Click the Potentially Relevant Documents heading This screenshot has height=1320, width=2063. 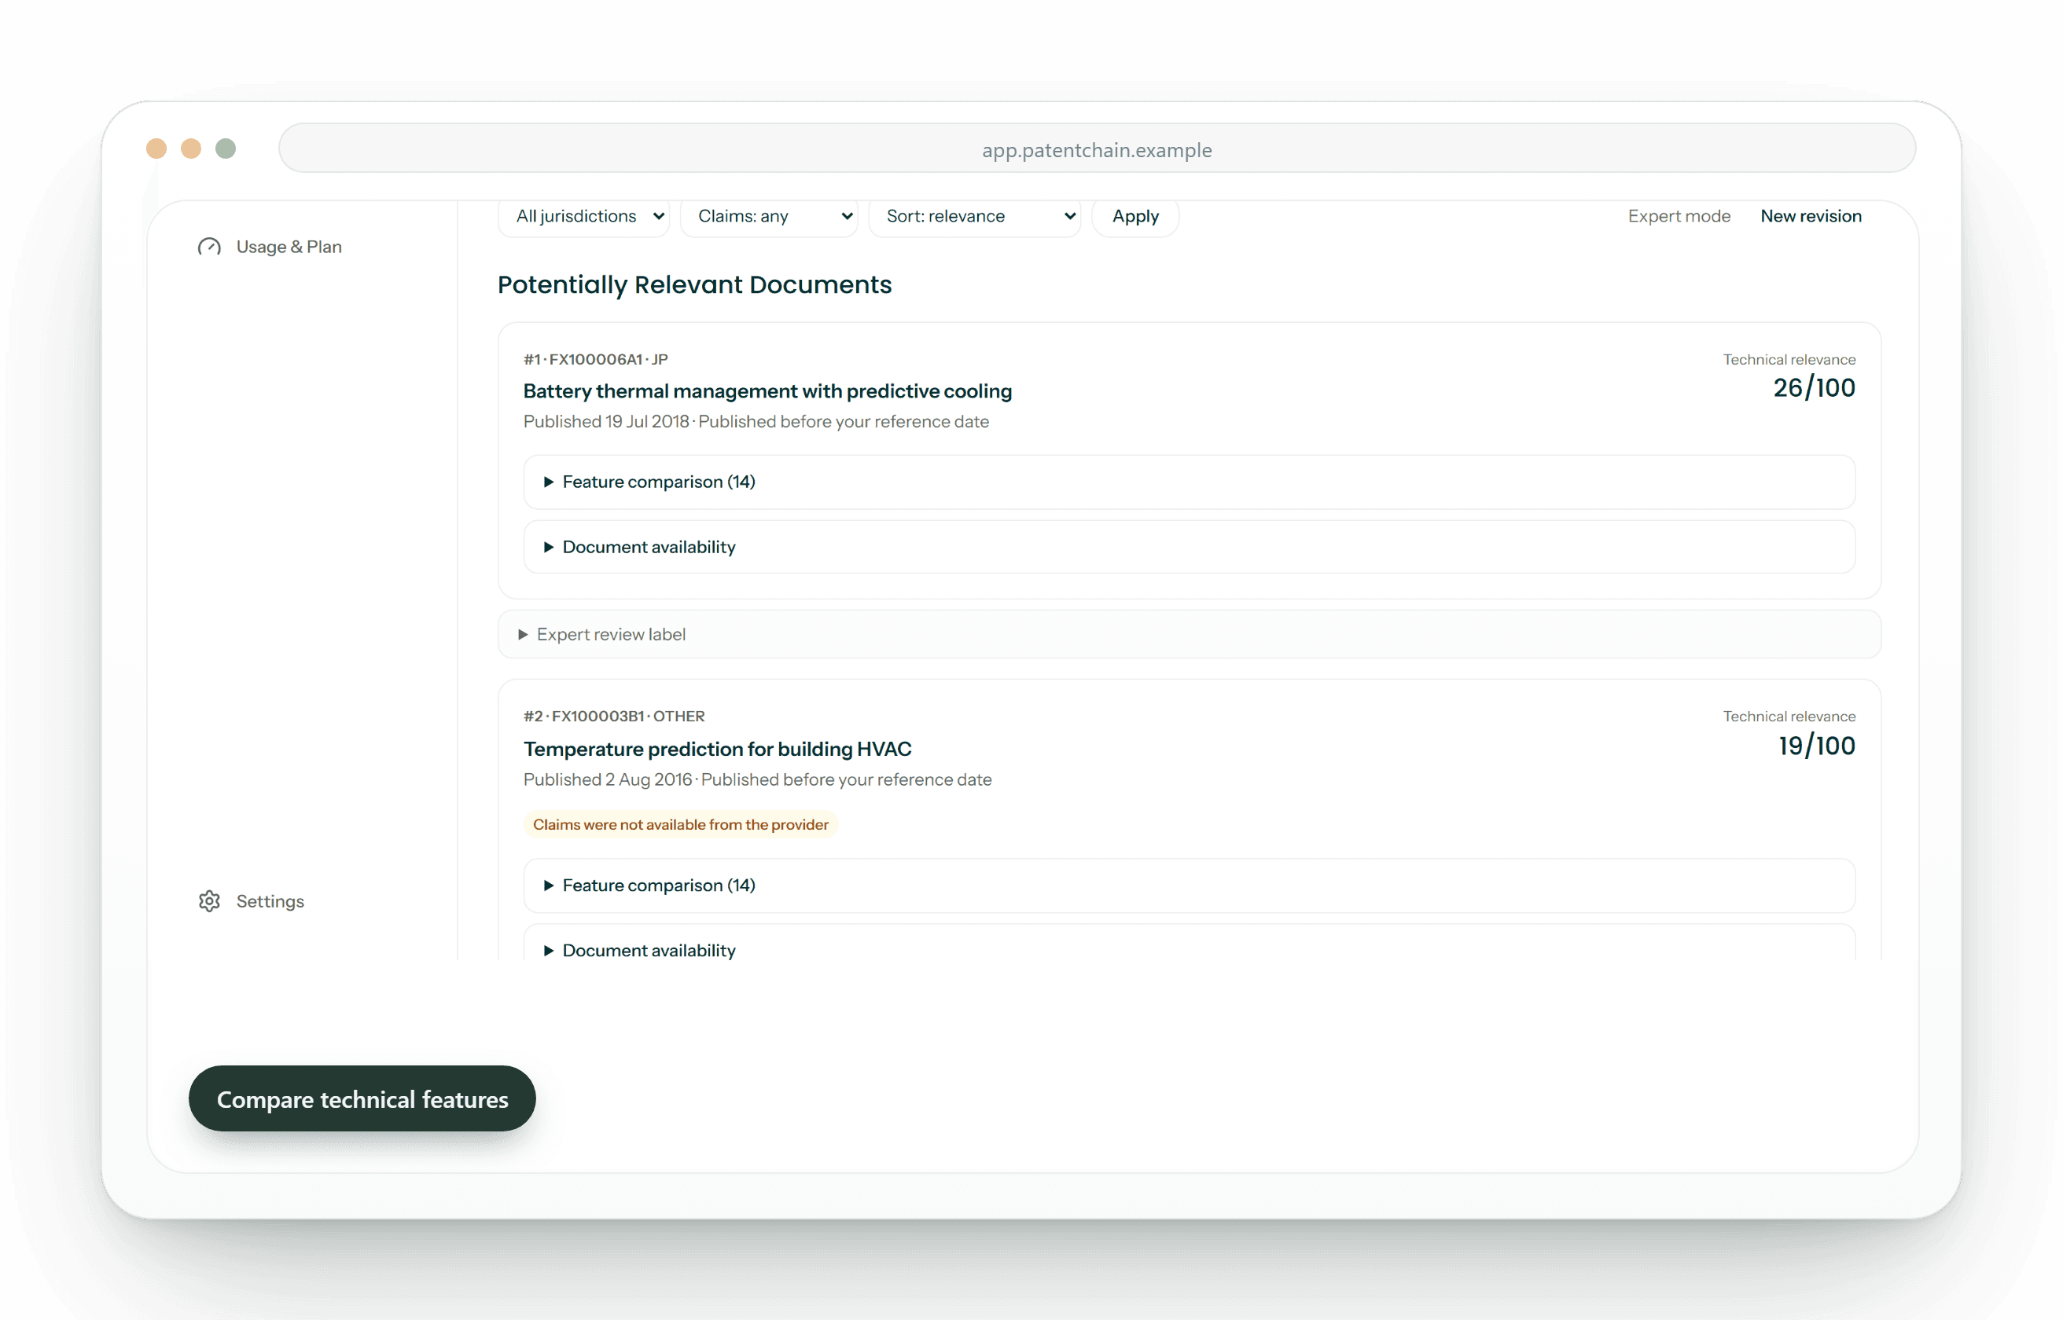click(694, 284)
